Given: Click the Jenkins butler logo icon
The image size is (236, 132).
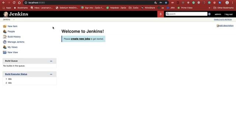Looking at the screenshot, I should click(6, 14).
